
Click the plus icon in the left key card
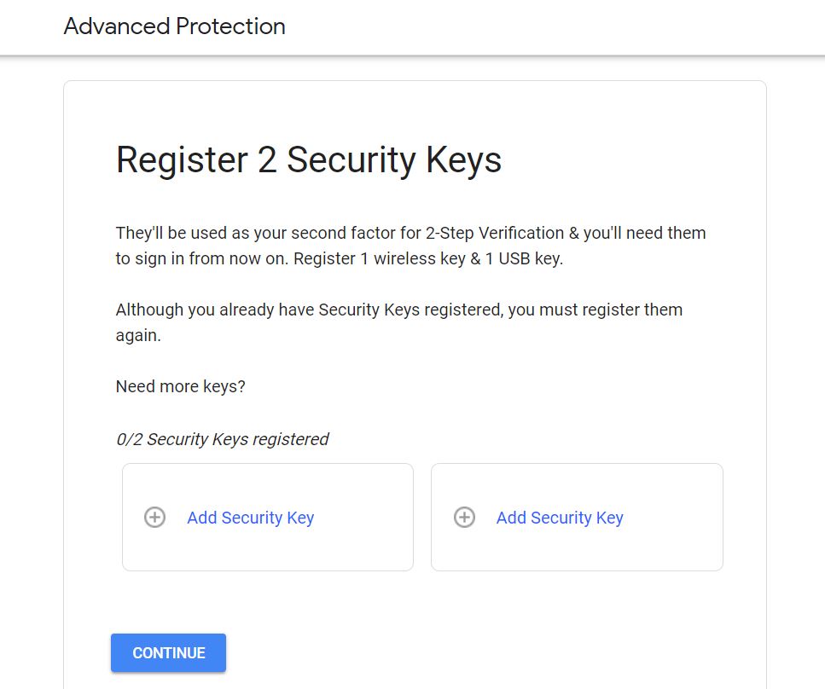[154, 518]
